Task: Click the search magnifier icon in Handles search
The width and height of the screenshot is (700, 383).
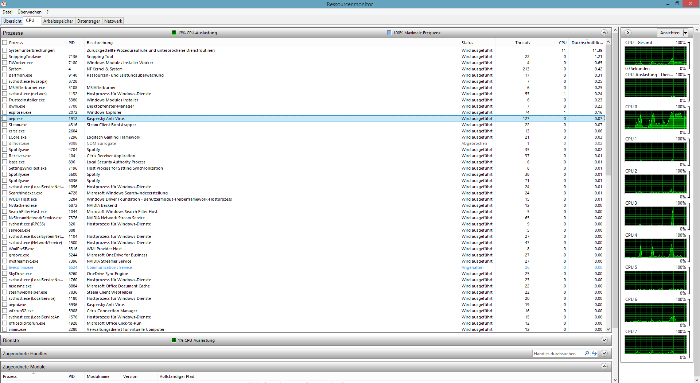Action: 587,353
